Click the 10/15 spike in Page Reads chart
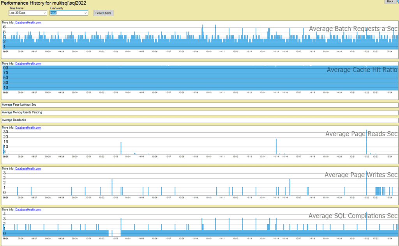The height and width of the screenshot is (246, 399). 276,147
